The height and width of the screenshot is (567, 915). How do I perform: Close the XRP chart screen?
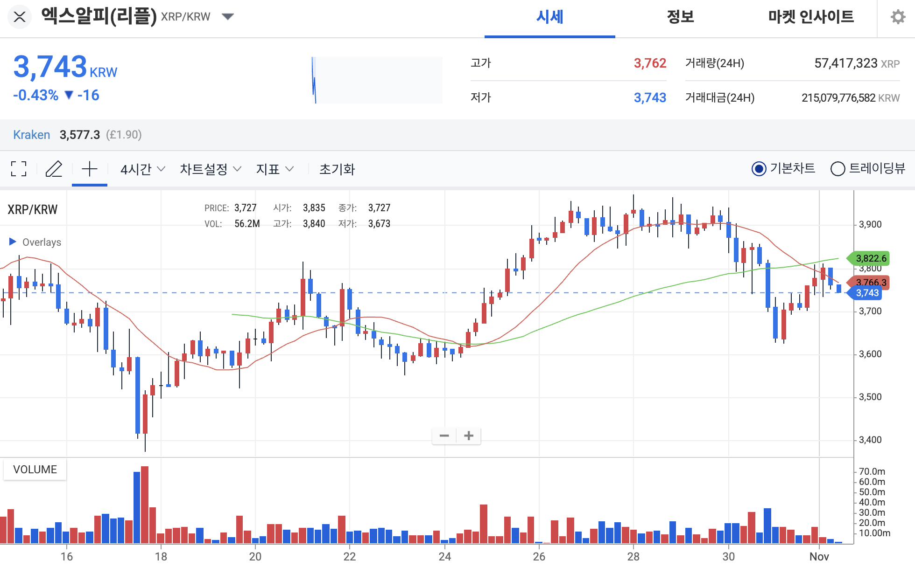coord(19,17)
